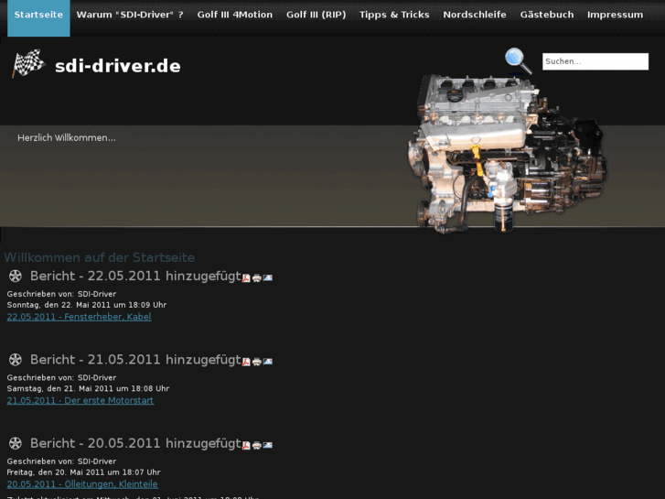Click print icon for Bericht 20.05.2011
Viewport: 665px width, 499px height.
[x=257, y=446]
